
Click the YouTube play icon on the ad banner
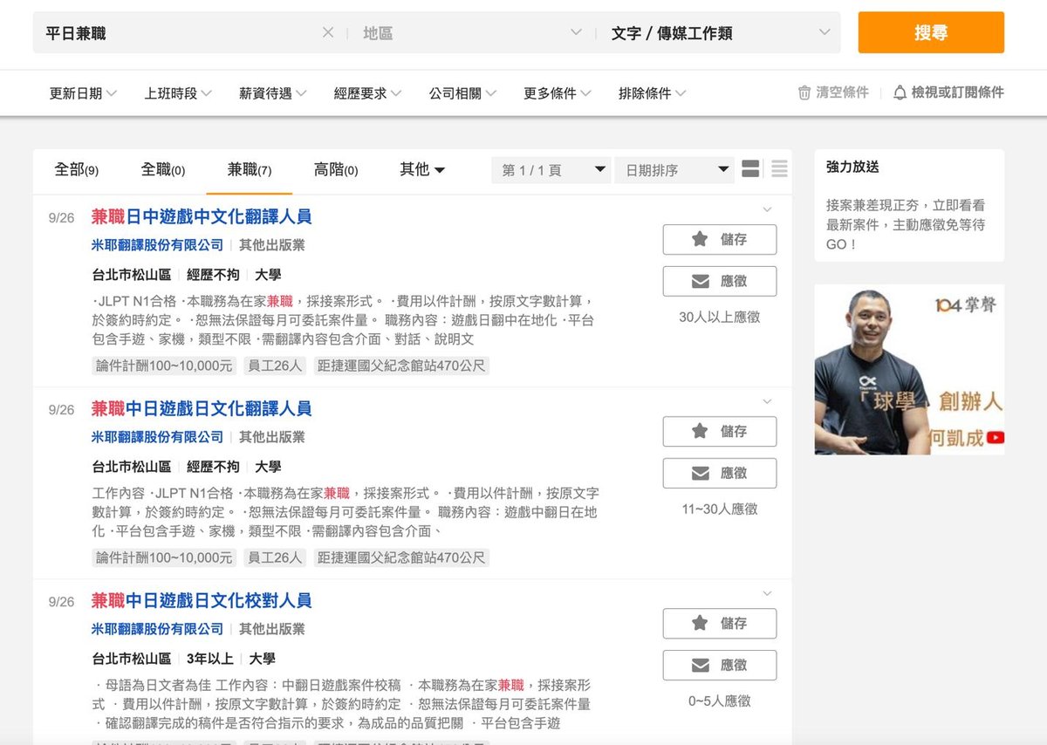pyautogui.click(x=995, y=438)
